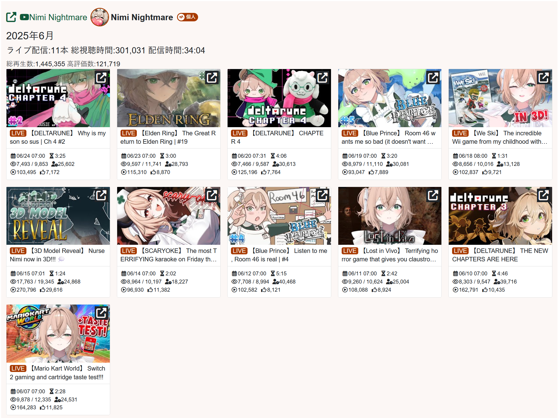Open the Blue Prince Room 46 is real #4 title

pos(279,255)
